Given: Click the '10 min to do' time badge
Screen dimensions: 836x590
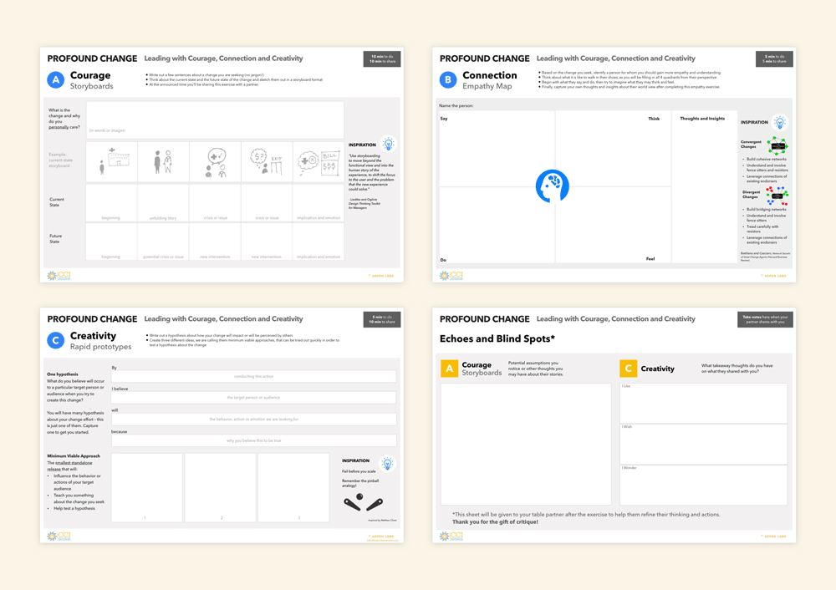Looking at the screenshot, I should click(x=382, y=58).
